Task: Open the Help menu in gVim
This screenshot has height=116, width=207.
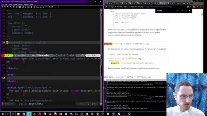Action: 31,4
